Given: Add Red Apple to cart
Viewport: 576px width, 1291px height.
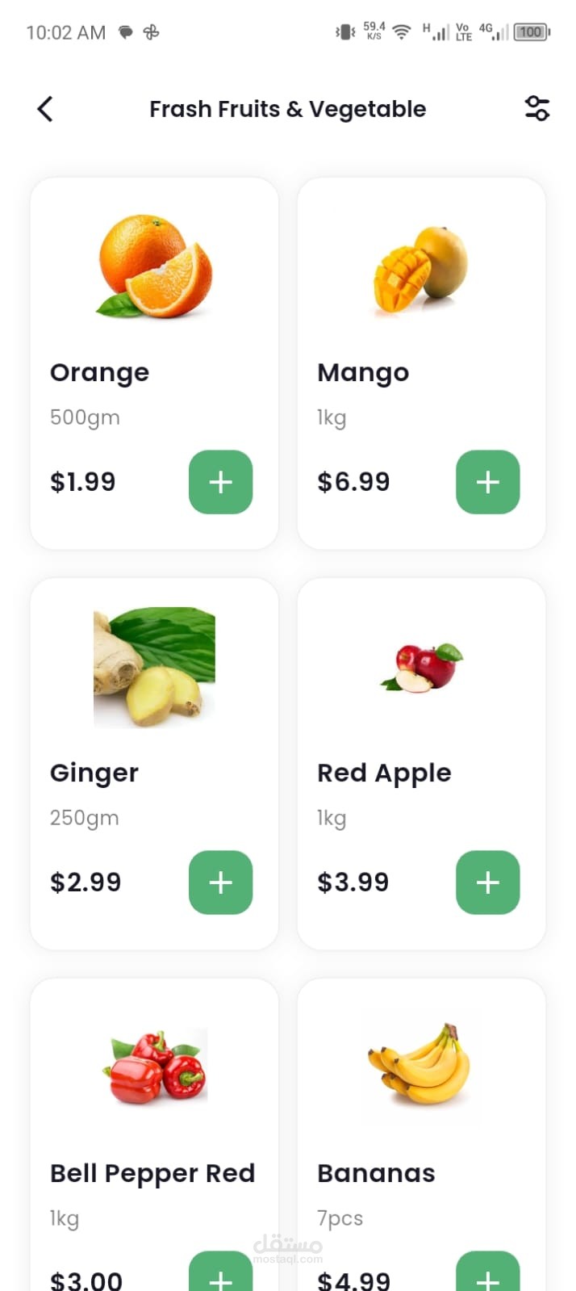Looking at the screenshot, I should click(487, 882).
